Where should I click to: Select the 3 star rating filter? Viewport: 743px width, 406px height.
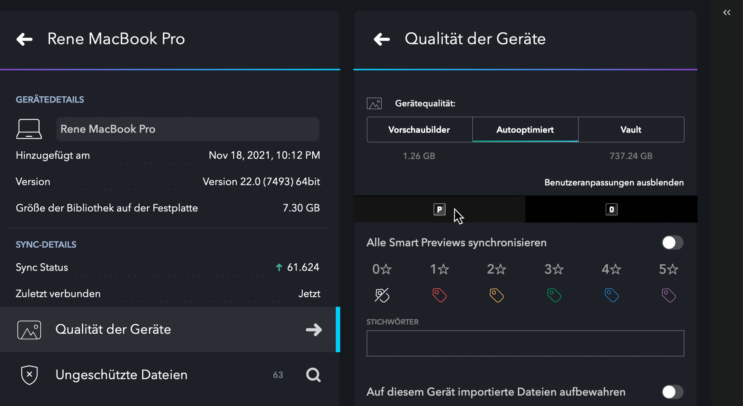click(554, 269)
